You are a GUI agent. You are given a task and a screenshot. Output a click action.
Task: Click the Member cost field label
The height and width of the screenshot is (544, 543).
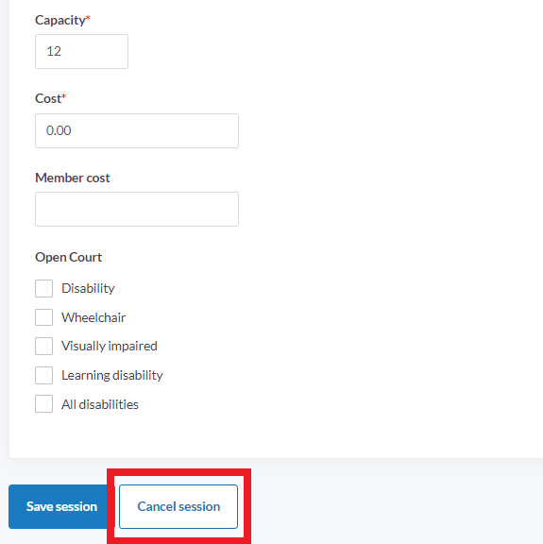pyautogui.click(x=73, y=178)
